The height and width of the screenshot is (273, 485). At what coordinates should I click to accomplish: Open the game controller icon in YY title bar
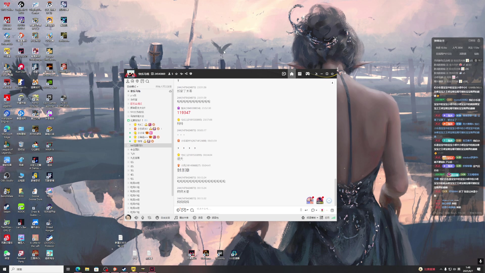[x=308, y=74]
